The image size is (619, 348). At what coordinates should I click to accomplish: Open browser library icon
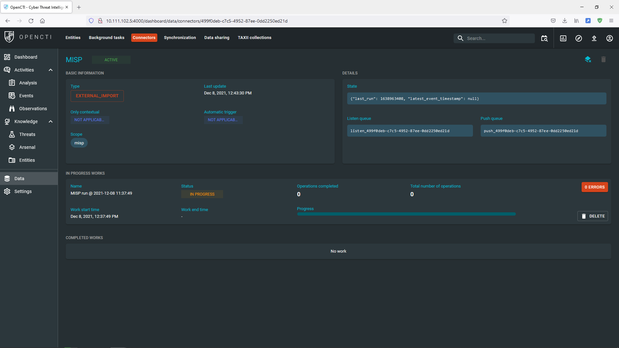click(576, 21)
